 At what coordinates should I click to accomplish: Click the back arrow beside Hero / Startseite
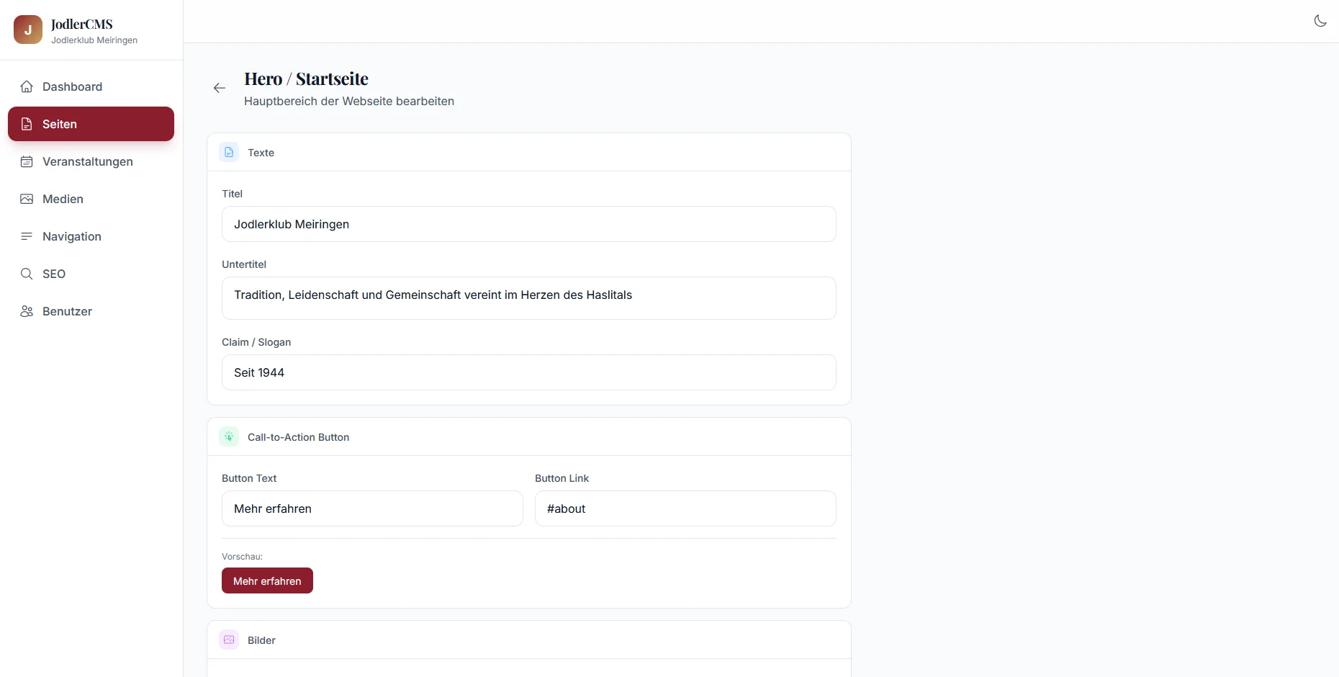click(220, 88)
